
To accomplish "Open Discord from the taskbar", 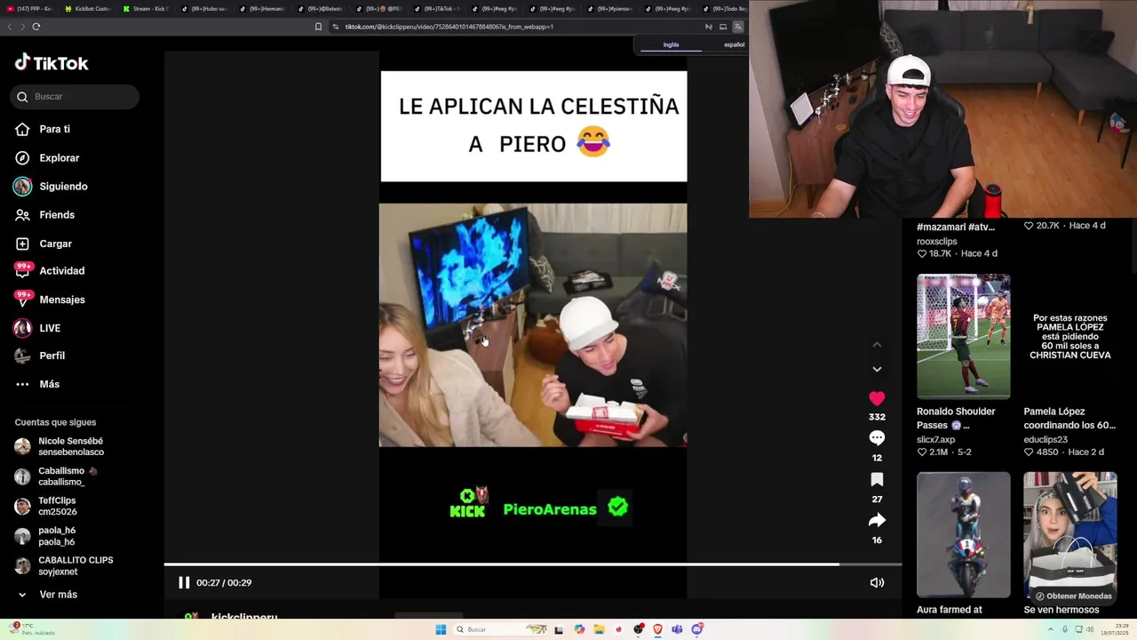I will pos(697,629).
